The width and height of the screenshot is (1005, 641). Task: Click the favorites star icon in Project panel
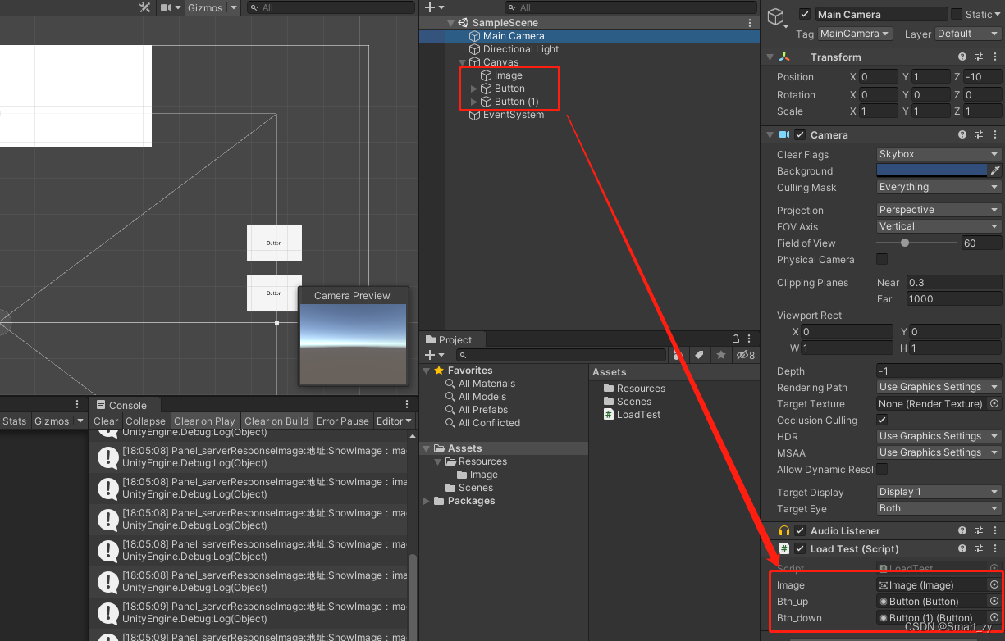[720, 355]
